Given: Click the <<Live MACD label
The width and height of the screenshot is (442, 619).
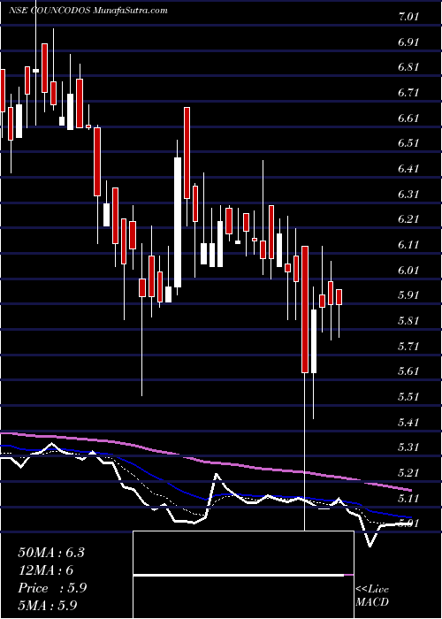Looking at the screenshot, I should 372,596.
